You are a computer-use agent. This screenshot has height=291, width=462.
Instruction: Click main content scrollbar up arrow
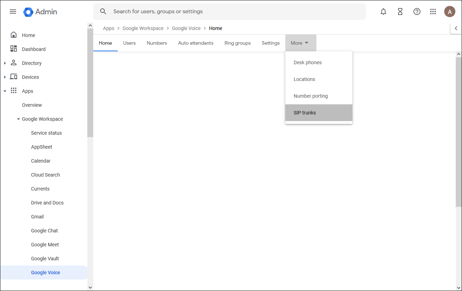pos(459,54)
